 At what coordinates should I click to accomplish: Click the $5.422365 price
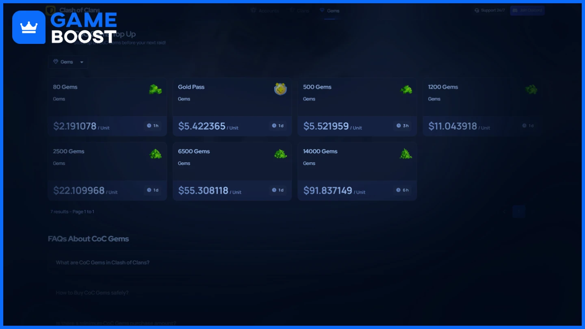(202, 126)
